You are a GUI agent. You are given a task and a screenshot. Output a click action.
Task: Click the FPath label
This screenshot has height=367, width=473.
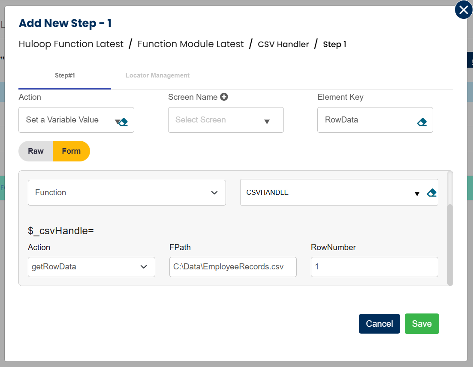click(180, 248)
